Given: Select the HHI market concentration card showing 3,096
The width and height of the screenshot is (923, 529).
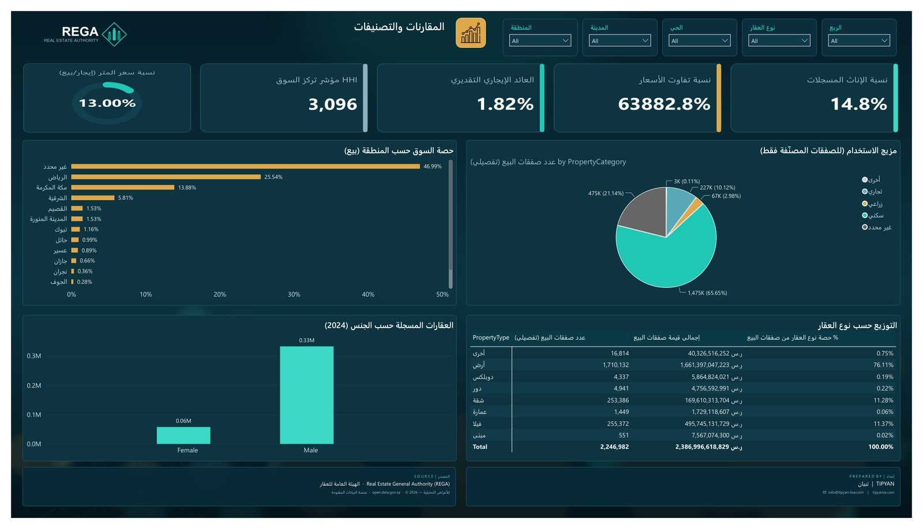Looking at the screenshot, I should click(x=284, y=98).
